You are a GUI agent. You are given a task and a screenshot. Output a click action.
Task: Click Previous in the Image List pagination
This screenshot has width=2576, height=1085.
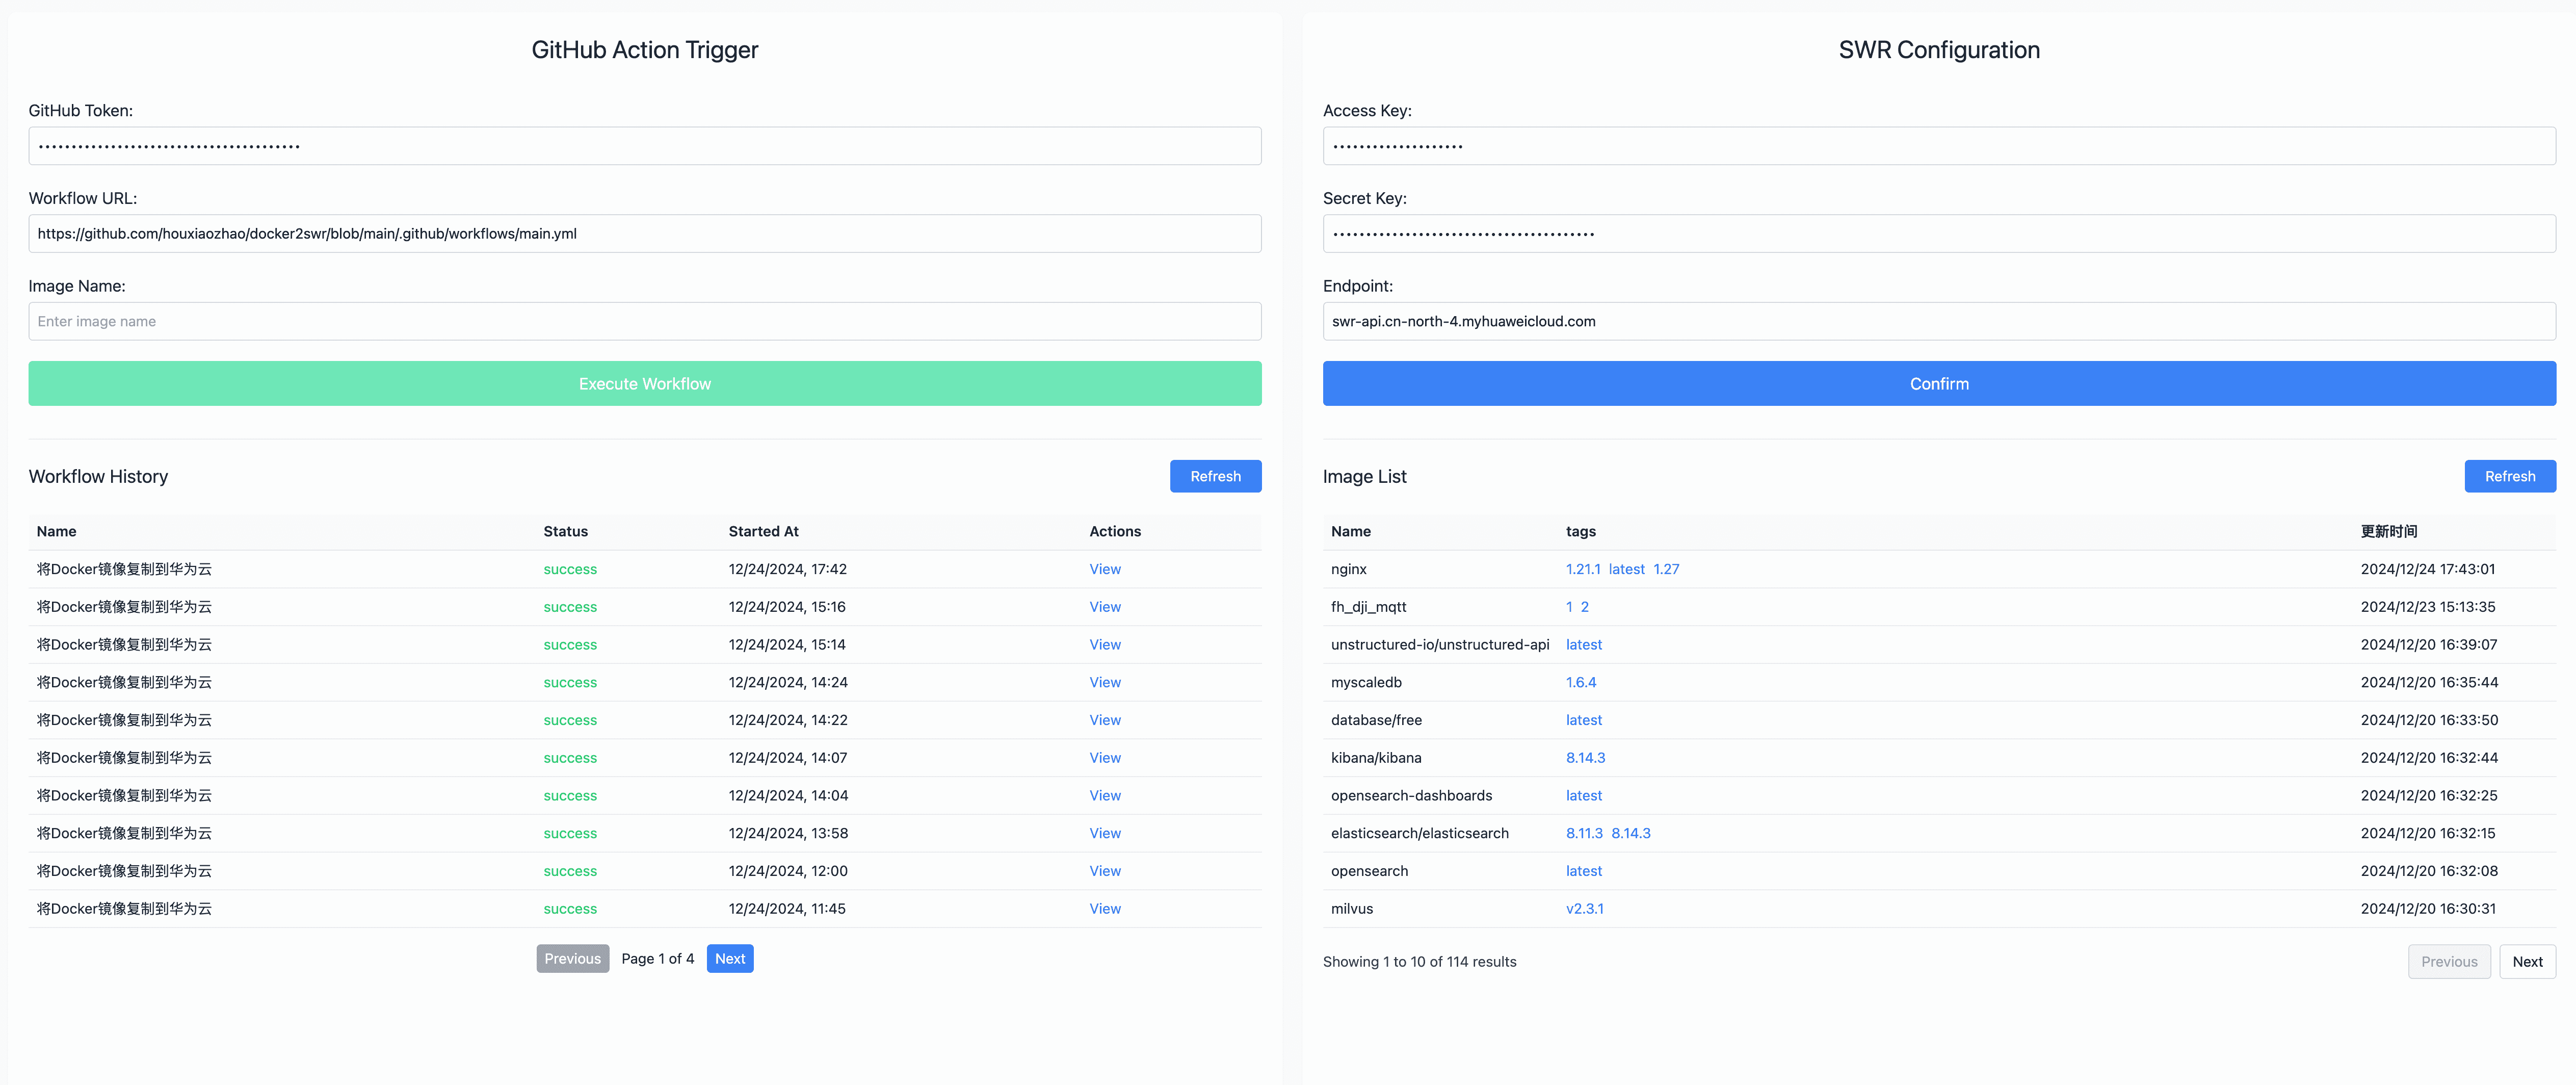pos(2448,961)
